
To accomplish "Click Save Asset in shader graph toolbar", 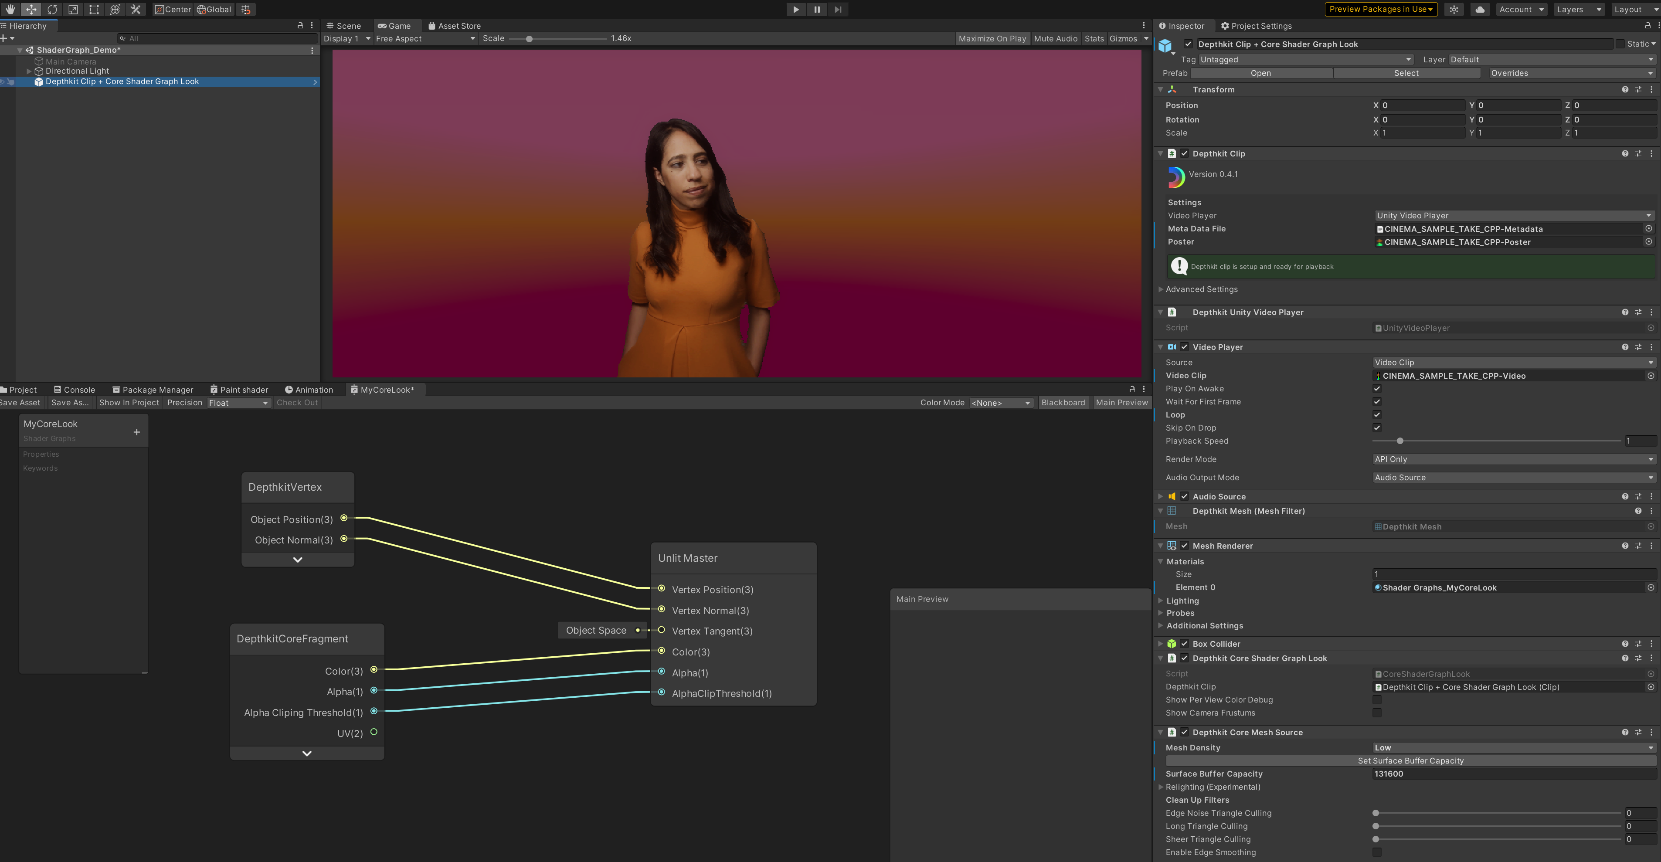I will [x=20, y=403].
